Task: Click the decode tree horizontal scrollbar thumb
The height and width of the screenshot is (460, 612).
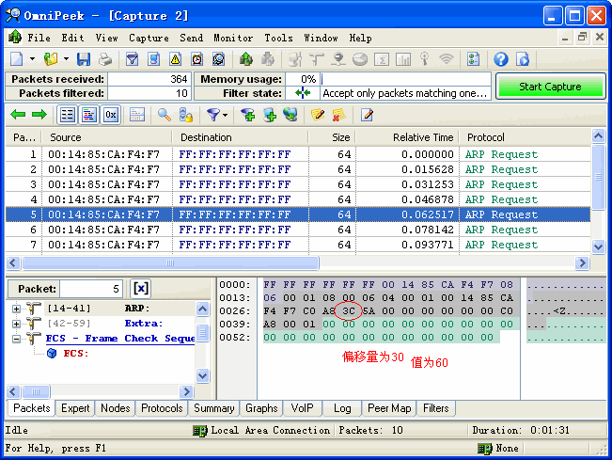Action: coord(36,391)
